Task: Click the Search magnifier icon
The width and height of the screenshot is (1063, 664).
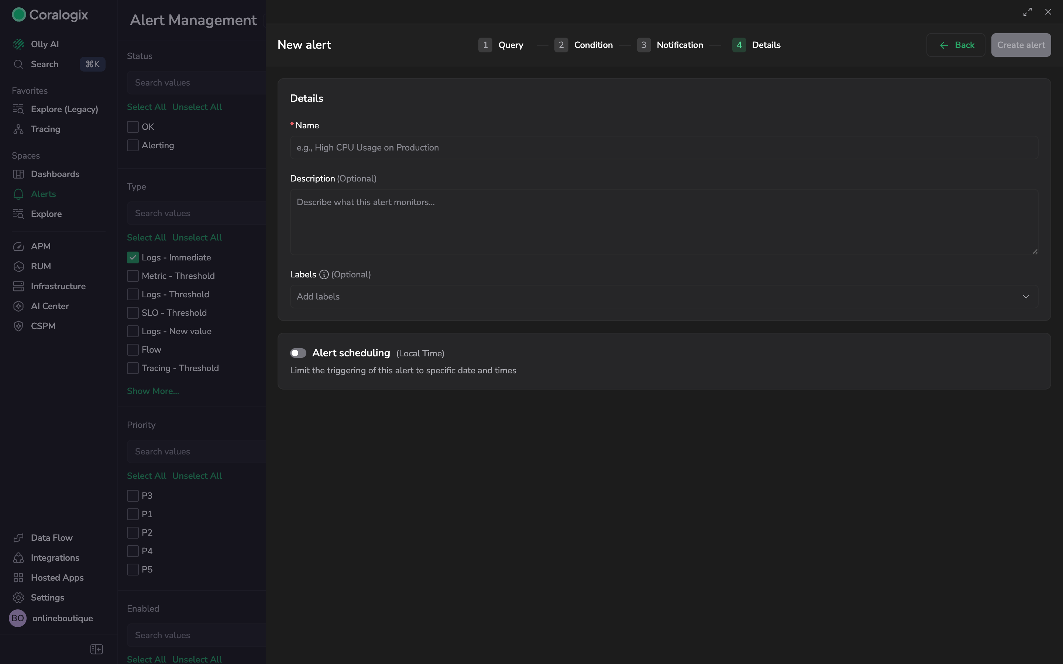Action: (18, 64)
